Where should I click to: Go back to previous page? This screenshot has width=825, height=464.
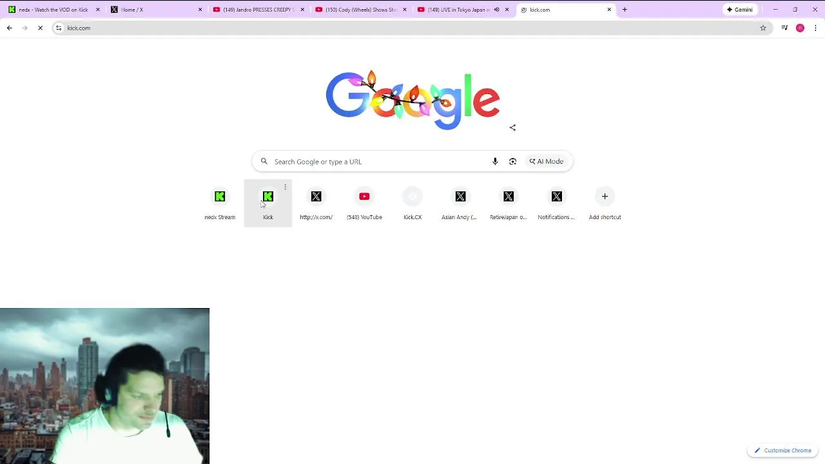pos(10,28)
